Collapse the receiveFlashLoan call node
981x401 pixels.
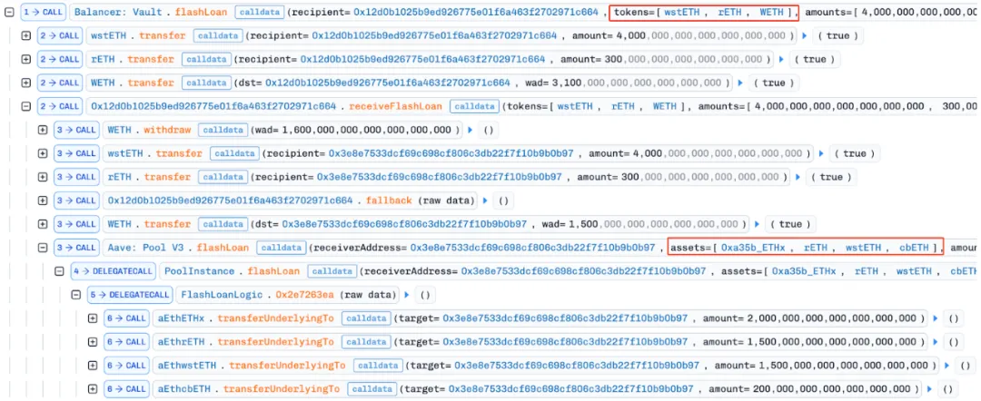(x=25, y=106)
